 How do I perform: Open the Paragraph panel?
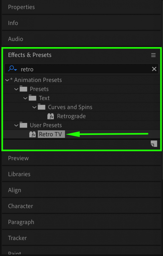click(21, 222)
